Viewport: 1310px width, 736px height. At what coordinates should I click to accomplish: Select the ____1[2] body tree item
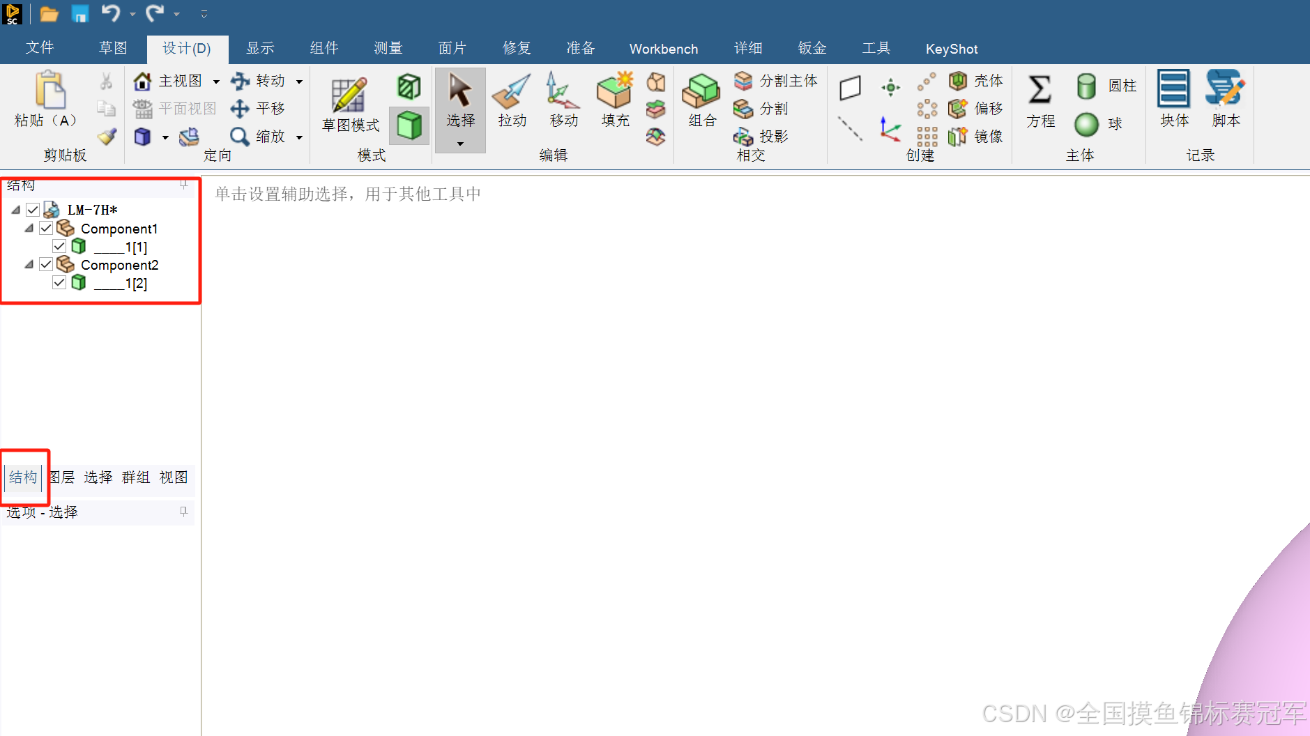tap(121, 283)
